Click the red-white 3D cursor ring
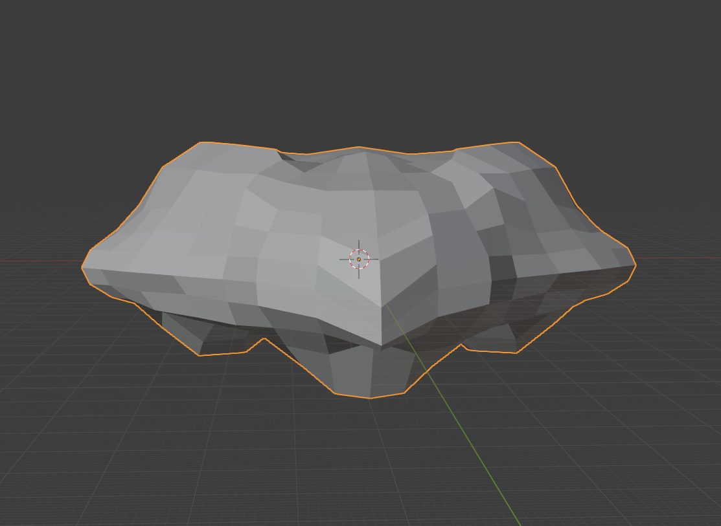This screenshot has height=526, width=721. (359, 259)
